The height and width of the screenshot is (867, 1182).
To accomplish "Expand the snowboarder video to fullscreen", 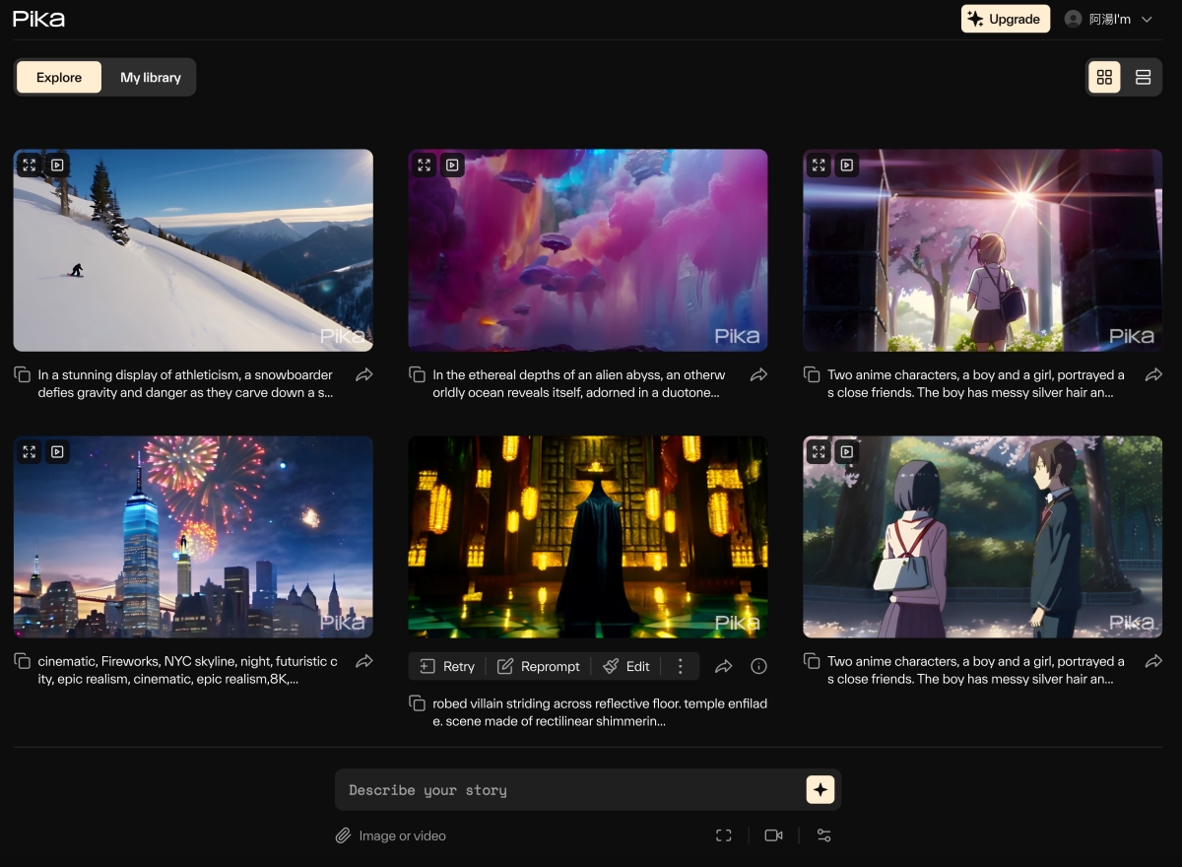I will [x=30, y=166].
